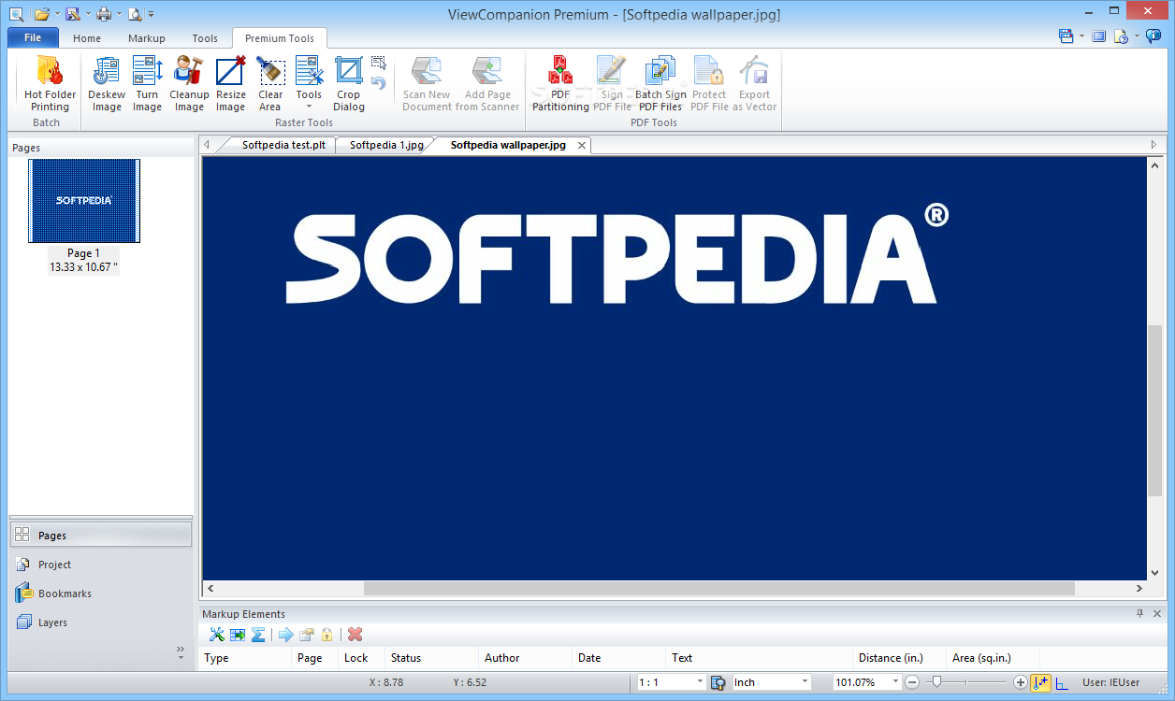The image size is (1175, 701).
Task: Select the Pages panel button
Action: coord(100,536)
